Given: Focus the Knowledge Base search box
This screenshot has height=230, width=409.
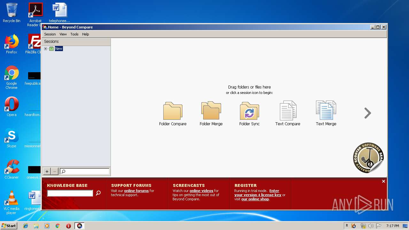Looking at the screenshot, I should pos(70,193).
